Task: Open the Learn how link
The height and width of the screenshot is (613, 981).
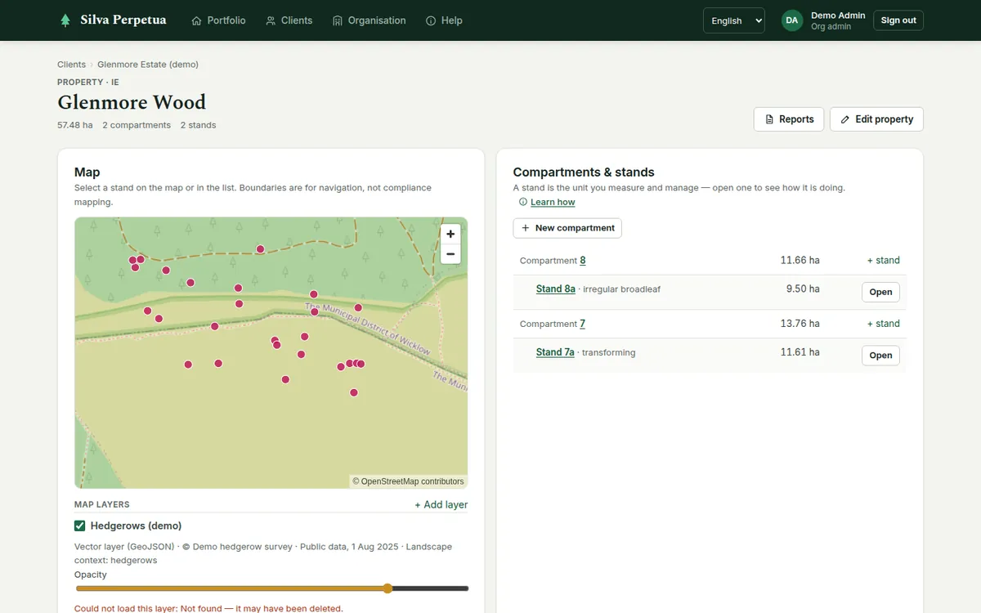Action: (x=553, y=202)
